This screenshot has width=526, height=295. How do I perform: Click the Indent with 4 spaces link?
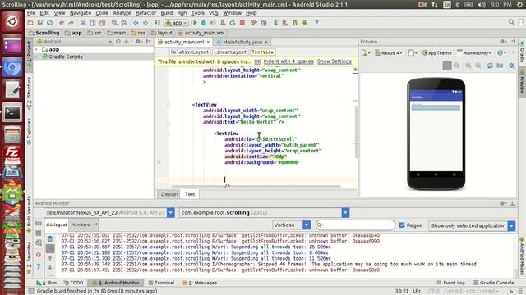[288, 61]
